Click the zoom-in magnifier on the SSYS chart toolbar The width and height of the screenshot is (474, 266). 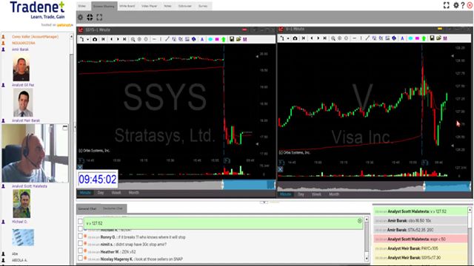click(x=133, y=39)
